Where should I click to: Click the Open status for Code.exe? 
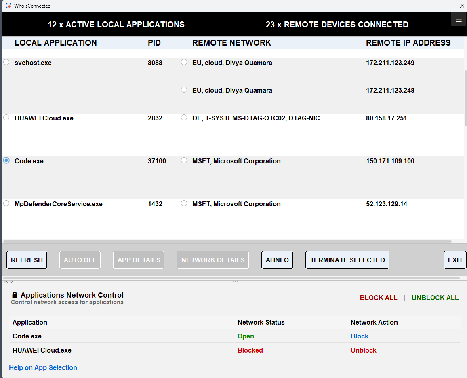246,336
